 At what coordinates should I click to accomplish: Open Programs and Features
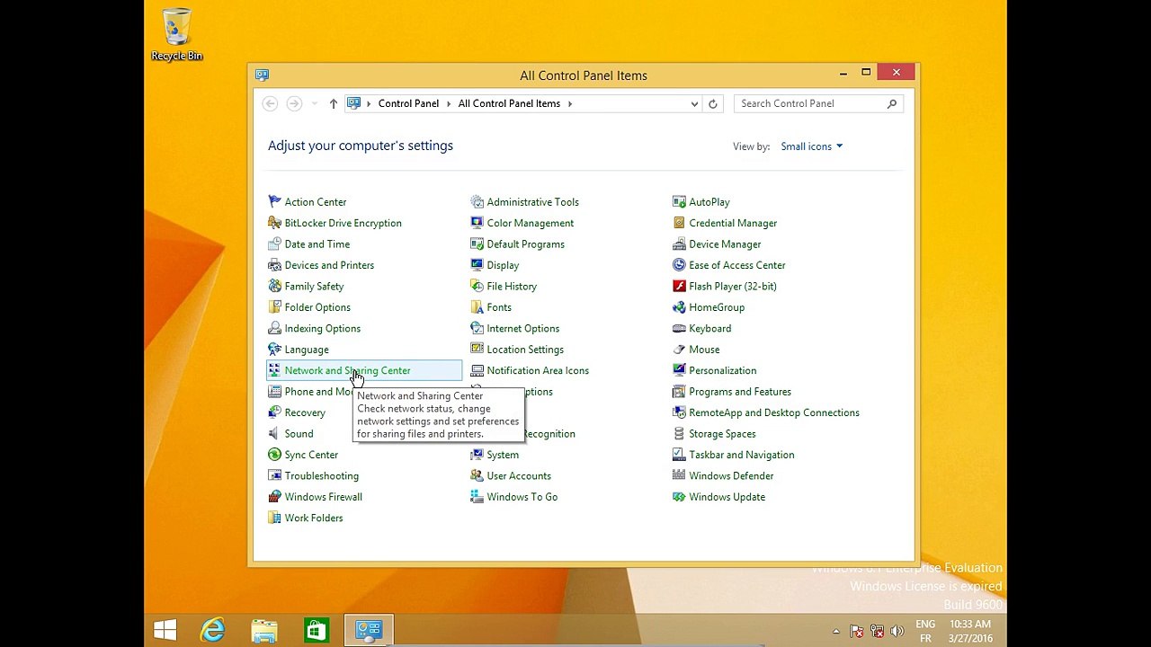740,392
